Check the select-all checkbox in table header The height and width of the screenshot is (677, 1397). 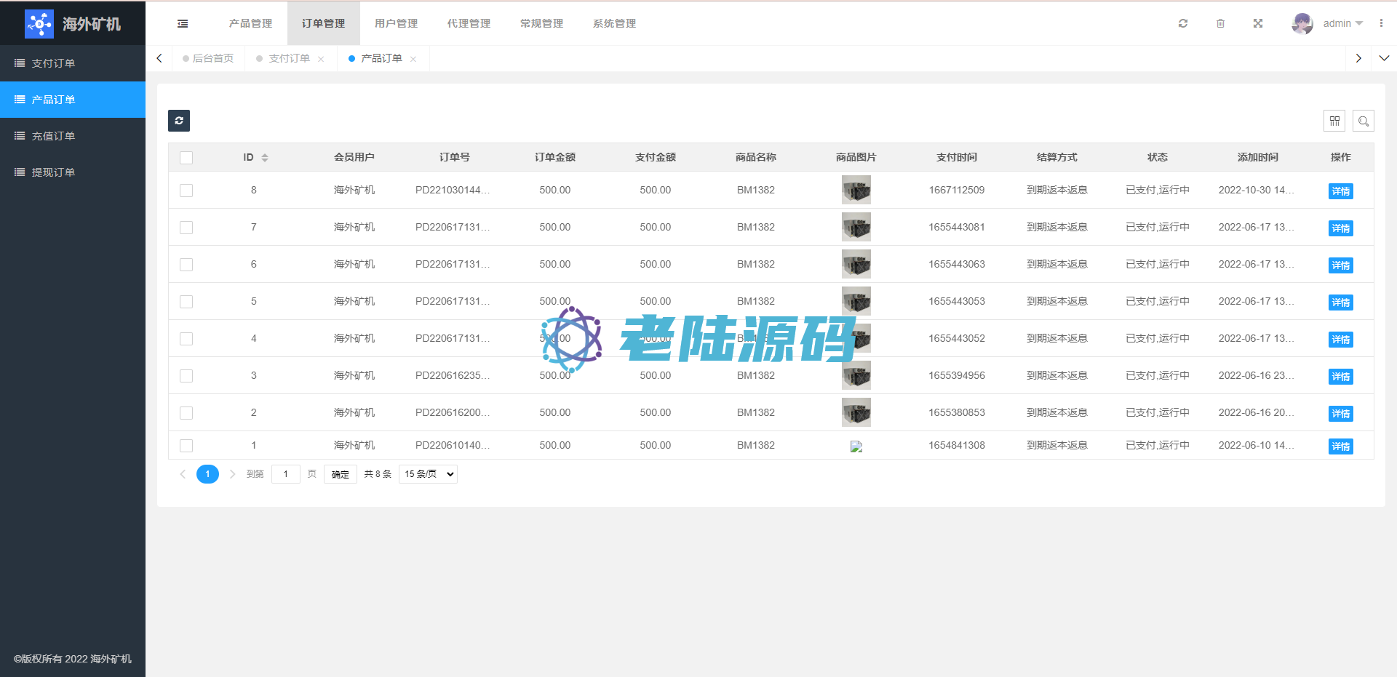(186, 158)
